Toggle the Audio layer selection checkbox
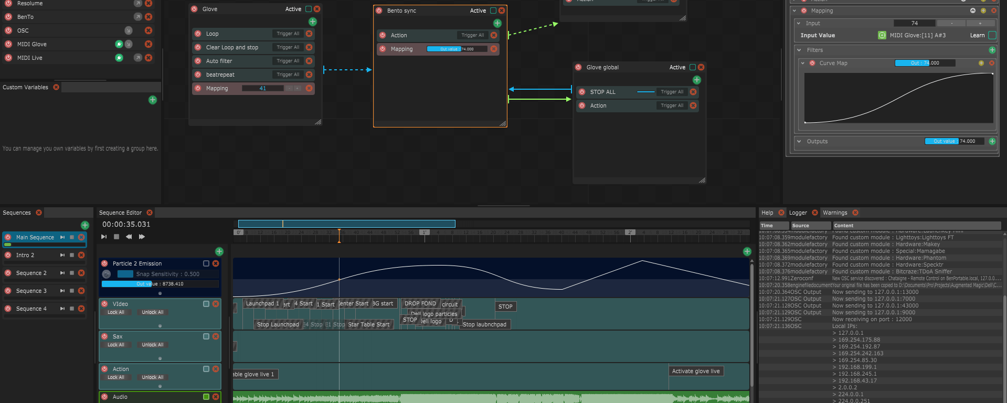Screen dimensions: 1007x403 pyautogui.click(x=206, y=397)
